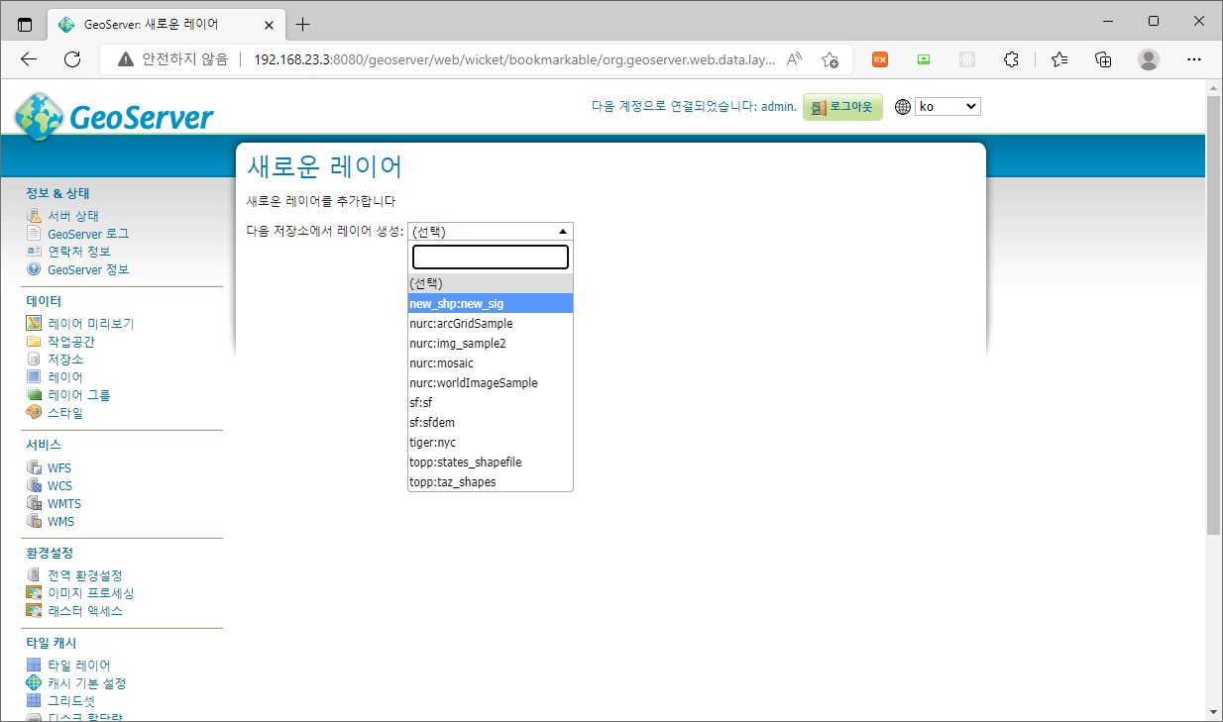The image size is (1223, 722).
Task: Click the 레이어 그룹 stacked icon
Action: pos(34,395)
